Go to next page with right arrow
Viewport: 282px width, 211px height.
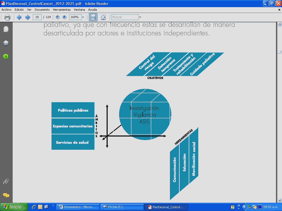coord(28,17)
